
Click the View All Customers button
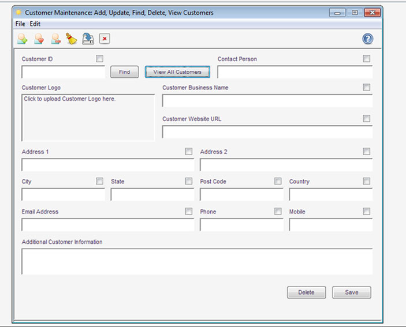tap(177, 72)
